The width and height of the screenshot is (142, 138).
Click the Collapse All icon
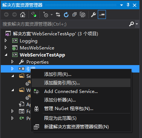point(74,15)
